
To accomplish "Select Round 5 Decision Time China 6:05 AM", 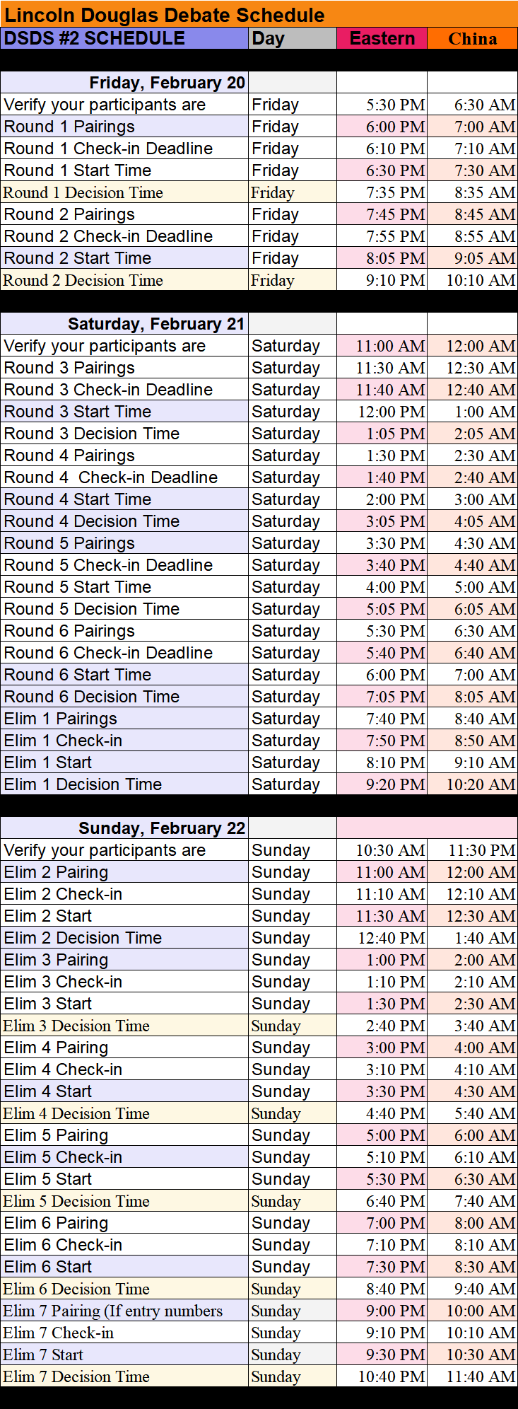I will tap(484, 609).
